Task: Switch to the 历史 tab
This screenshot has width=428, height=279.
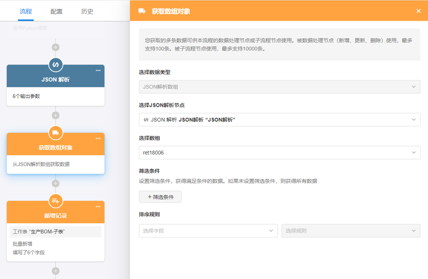Action: coord(87,11)
